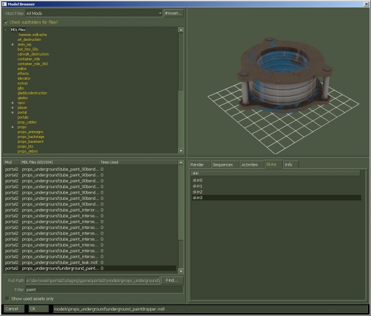Select skin2 in skins list
This screenshot has height=316, width=371.
[x=276, y=192]
